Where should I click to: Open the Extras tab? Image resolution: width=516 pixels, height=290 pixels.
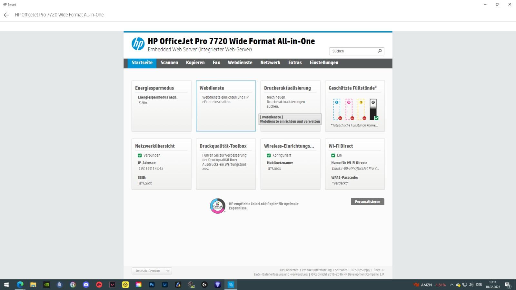pyautogui.click(x=295, y=63)
